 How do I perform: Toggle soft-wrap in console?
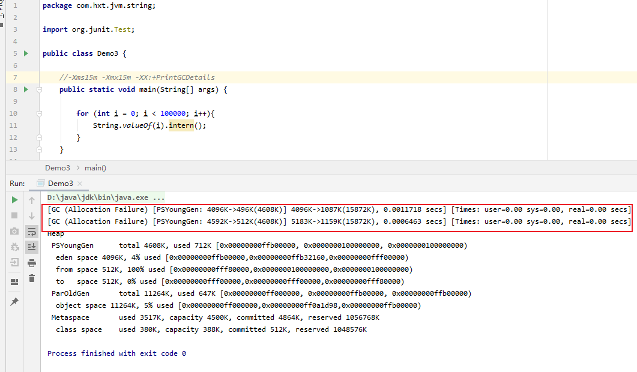point(32,232)
